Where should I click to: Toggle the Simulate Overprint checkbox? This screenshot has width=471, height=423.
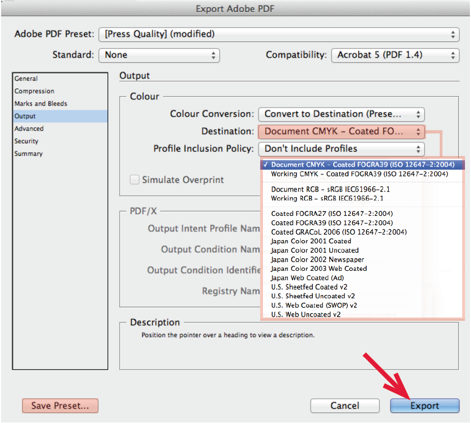coord(134,180)
